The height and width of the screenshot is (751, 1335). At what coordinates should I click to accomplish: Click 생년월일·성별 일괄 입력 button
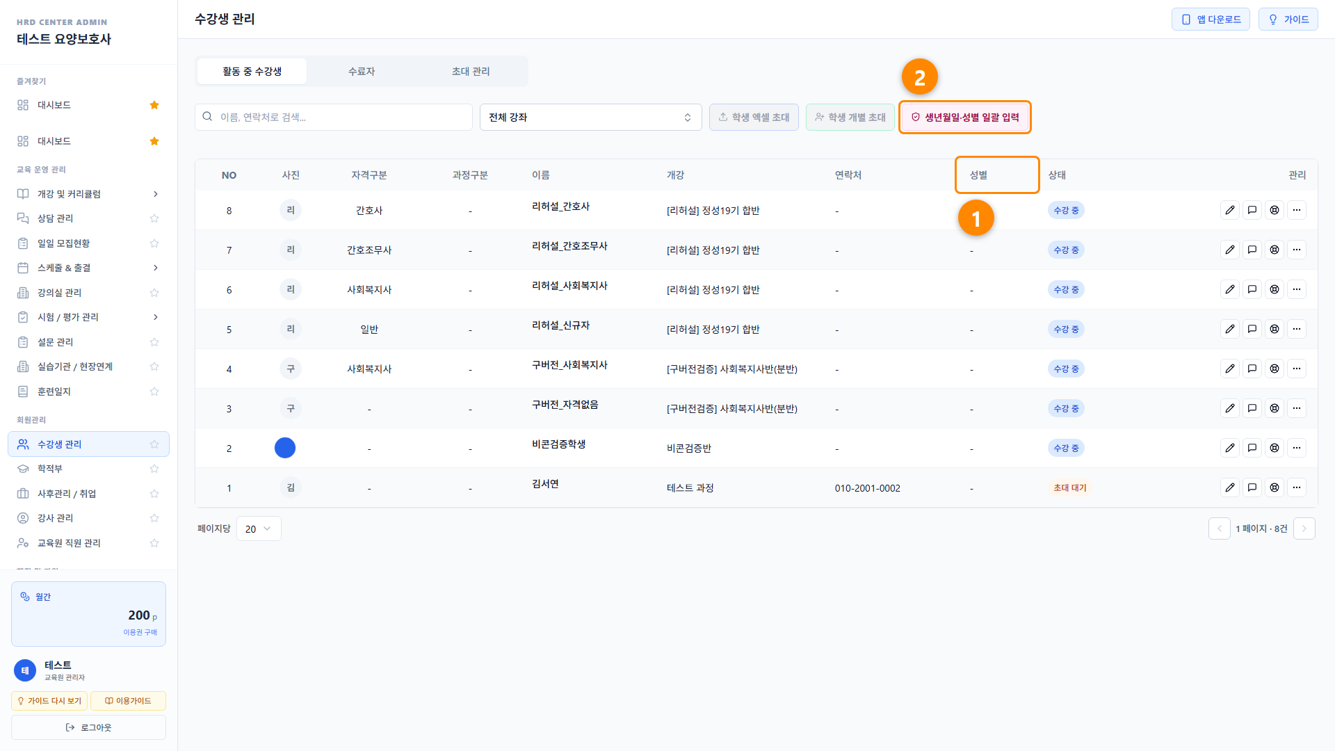(964, 117)
